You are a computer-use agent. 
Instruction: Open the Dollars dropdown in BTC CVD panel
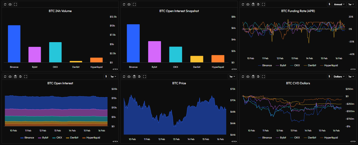339,76
